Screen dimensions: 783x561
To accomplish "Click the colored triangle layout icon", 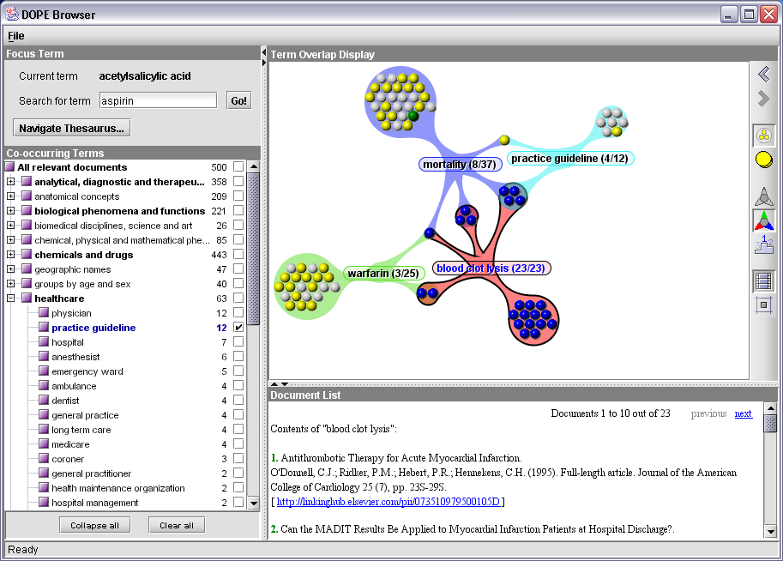I will [763, 220].
